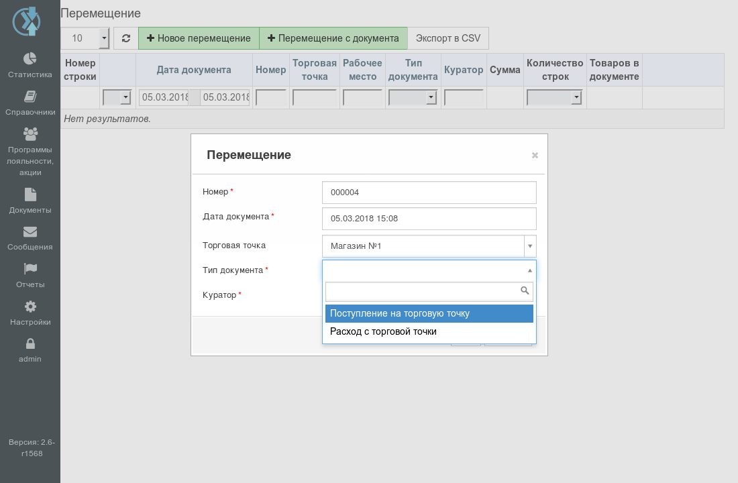Open the filter dropdown beside Номер строки
The height and width of the screenshot is (483, 738).
(x=117, y=97)
